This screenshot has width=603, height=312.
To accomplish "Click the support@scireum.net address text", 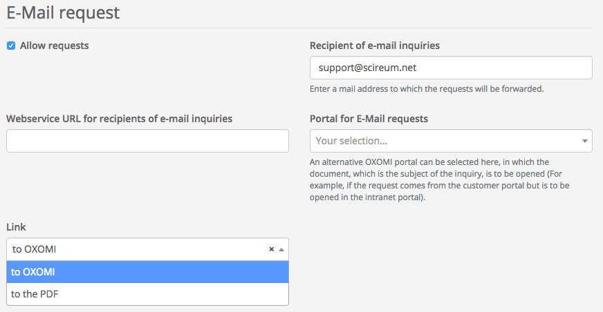I will [362, 68].
